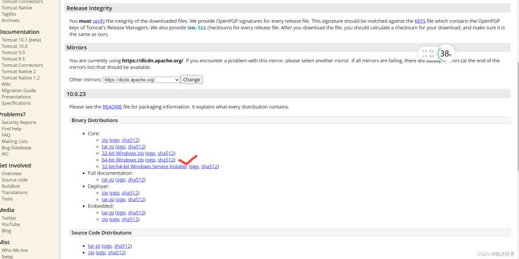The image size is (519, 259).
Task: Open the 64-bit Windows zip link
Action: (123, 160)
